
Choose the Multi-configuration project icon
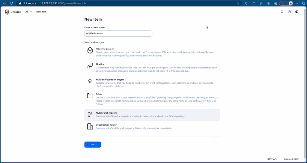pos(90,81)
